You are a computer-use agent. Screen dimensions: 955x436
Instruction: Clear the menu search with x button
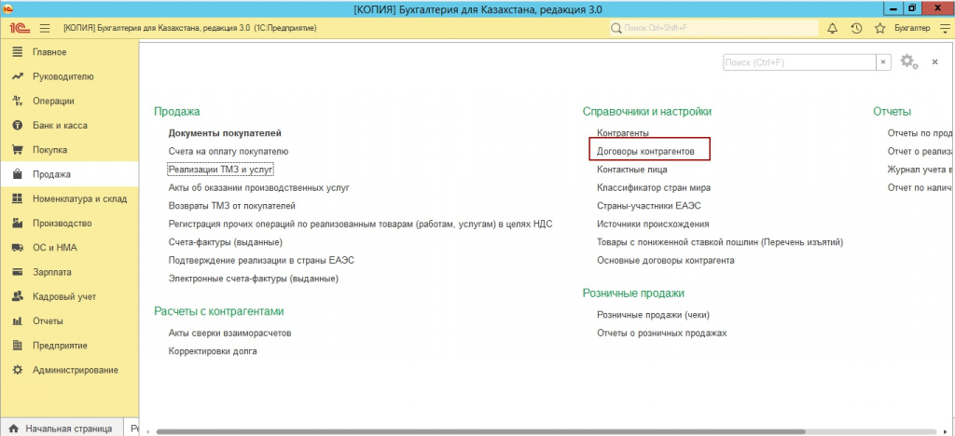point(884,62)
